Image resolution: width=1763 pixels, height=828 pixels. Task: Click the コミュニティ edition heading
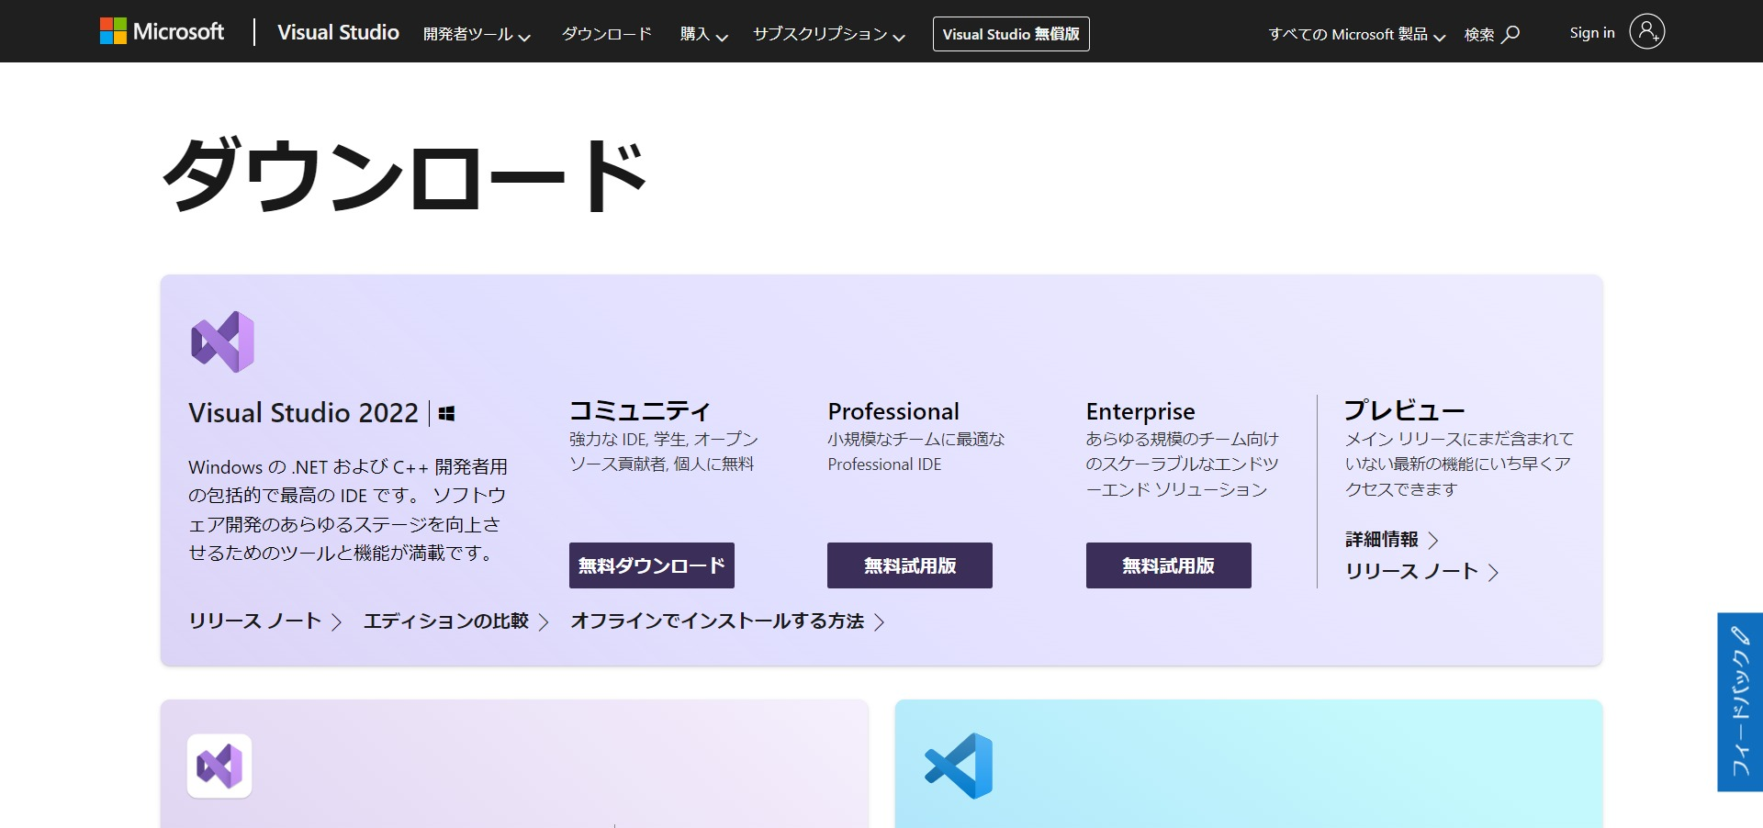tap(640, 411)
